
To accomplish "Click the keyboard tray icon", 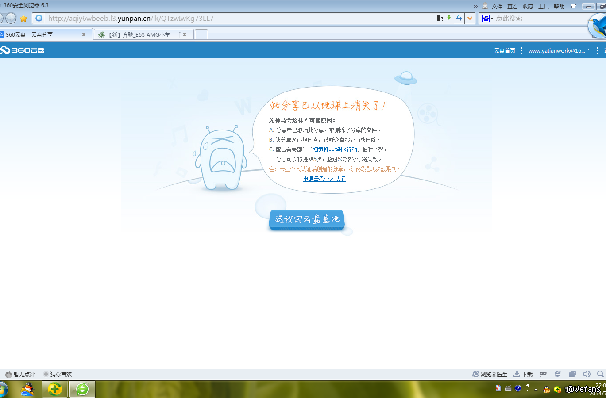I will pos(508,389).
